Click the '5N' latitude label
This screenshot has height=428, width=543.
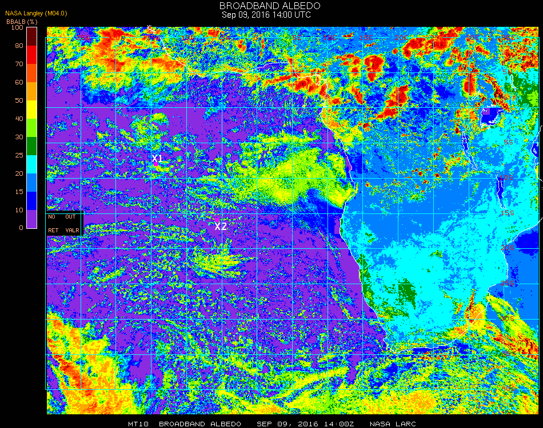coord(508,72)
